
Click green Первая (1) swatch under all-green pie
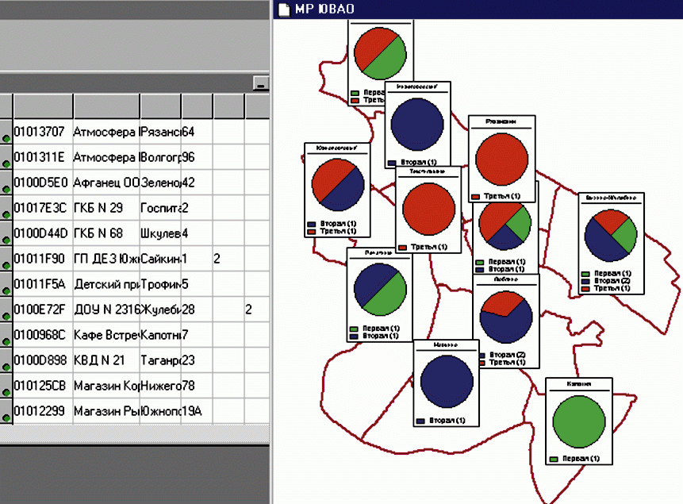pyautogui.click(x=554, y=460)
